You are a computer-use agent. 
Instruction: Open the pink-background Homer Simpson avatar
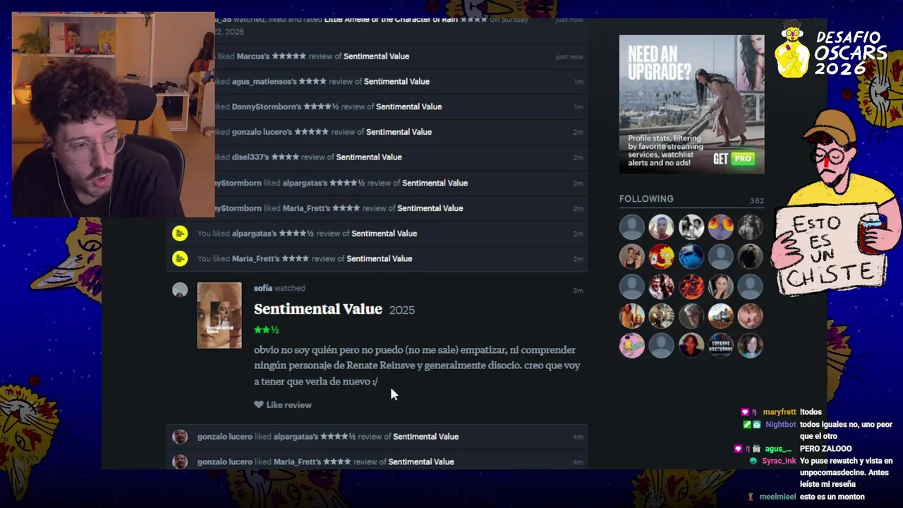(632, 346)
